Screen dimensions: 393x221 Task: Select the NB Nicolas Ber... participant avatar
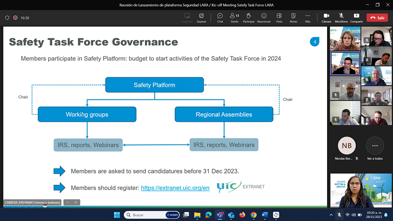[x=347, y=145]
